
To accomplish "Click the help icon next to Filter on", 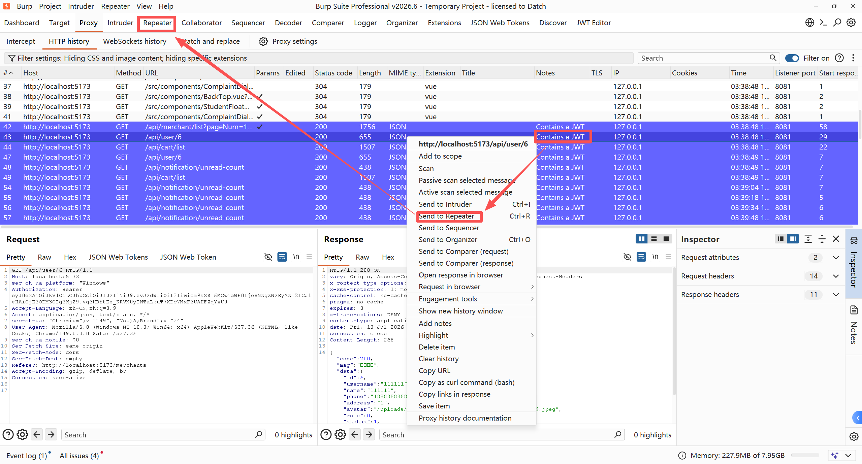I will click(839, 58).
